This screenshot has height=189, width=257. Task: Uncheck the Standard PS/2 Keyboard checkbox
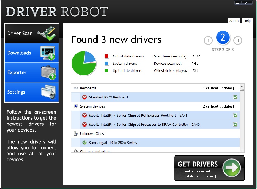pos(235,97)
